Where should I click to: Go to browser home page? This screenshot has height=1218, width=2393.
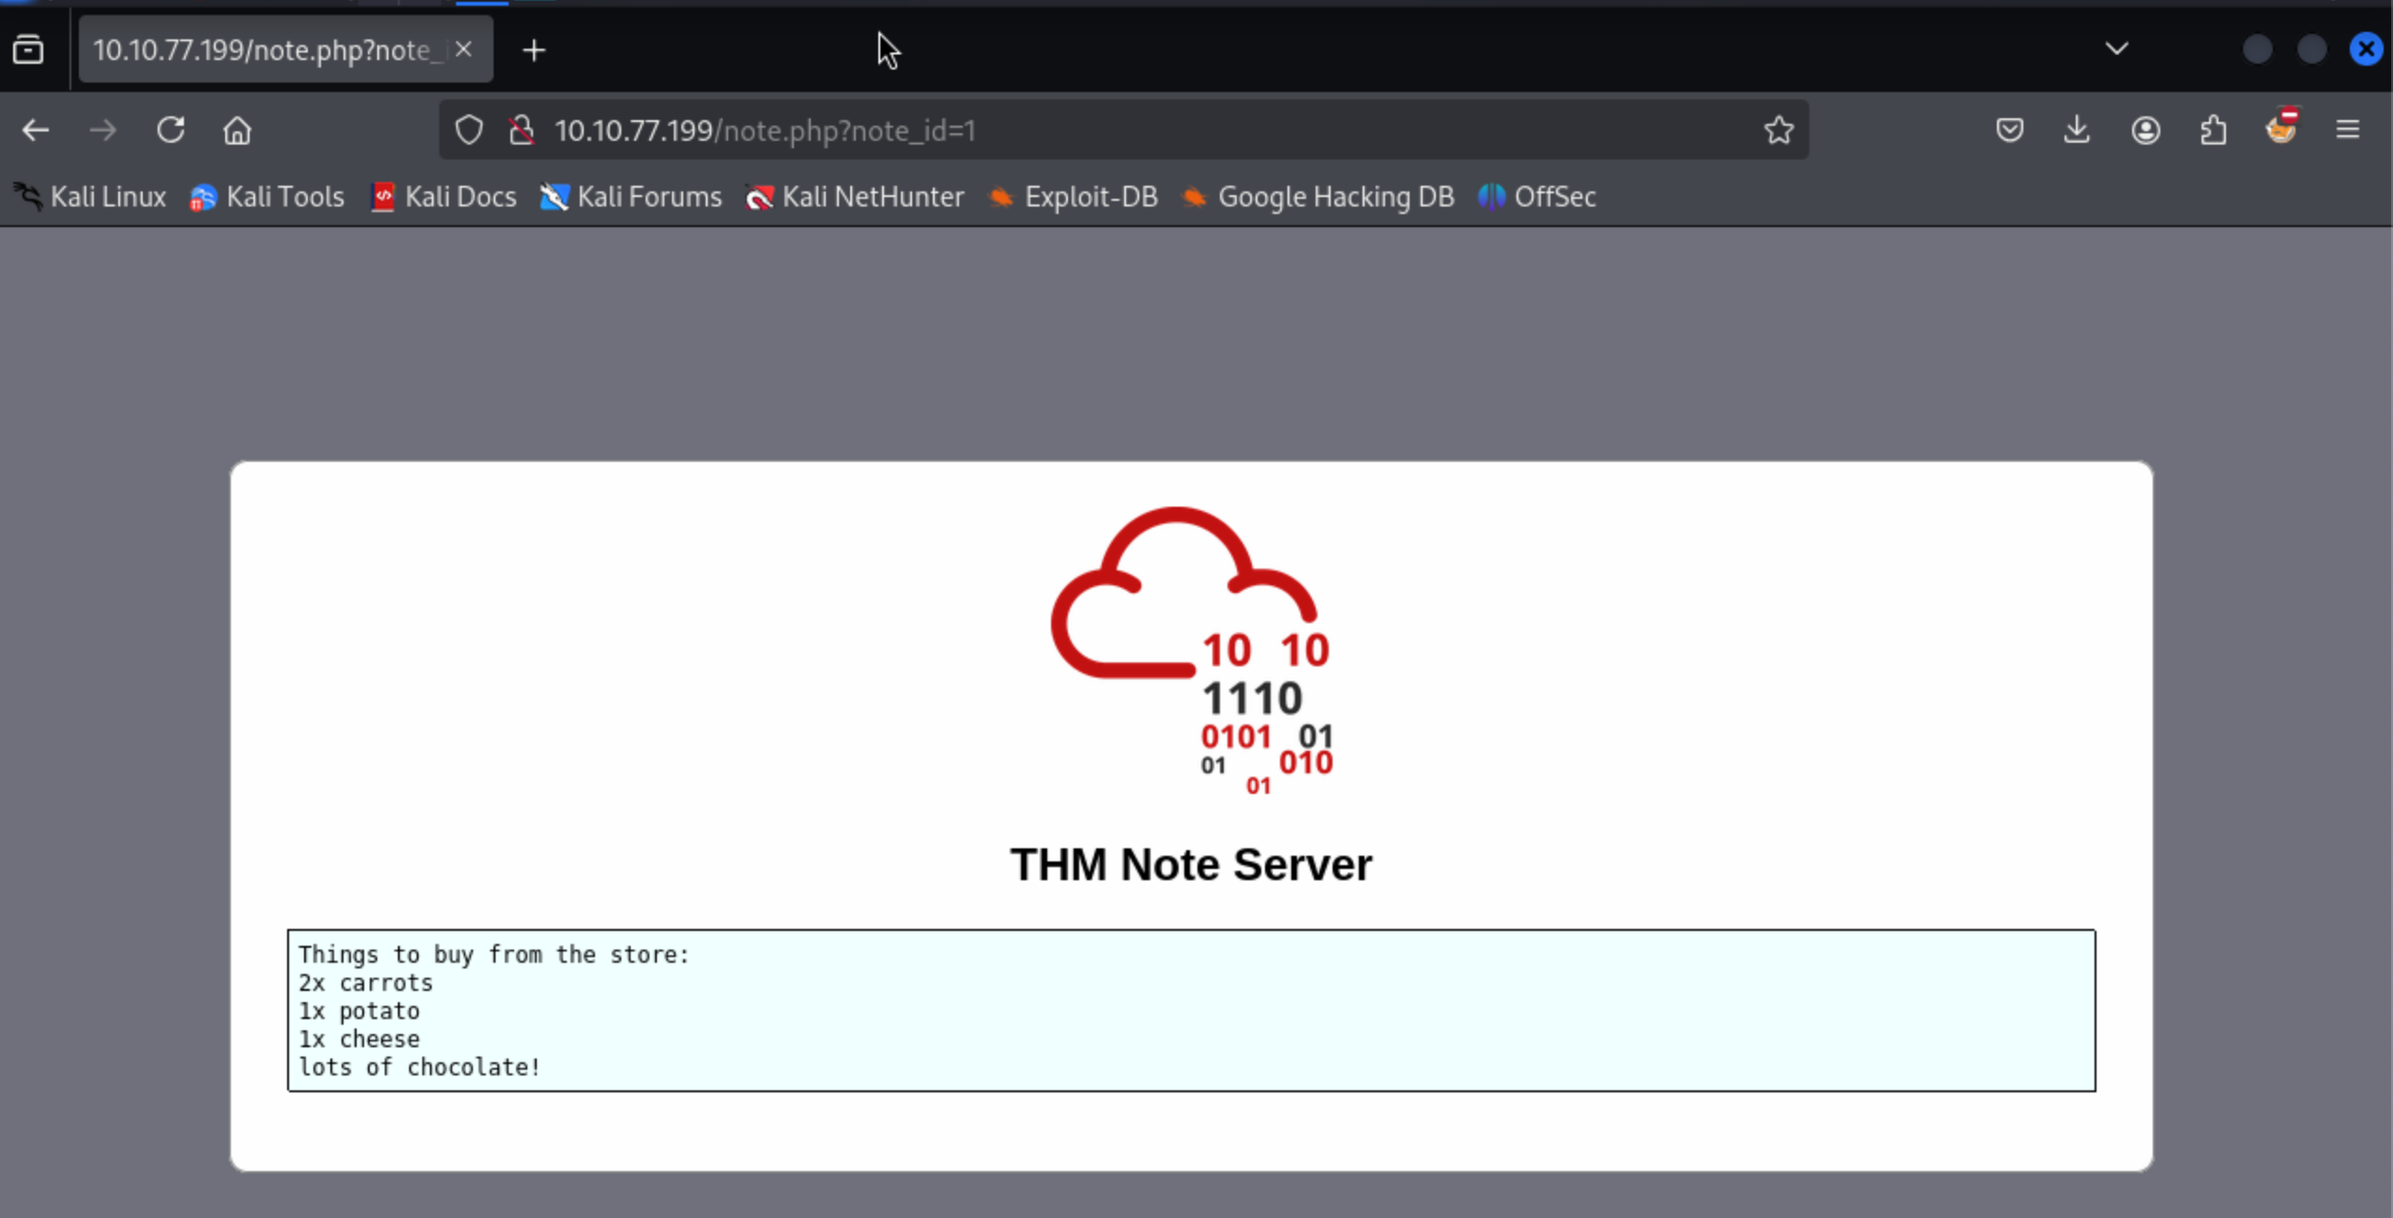[x=237, y=130]
